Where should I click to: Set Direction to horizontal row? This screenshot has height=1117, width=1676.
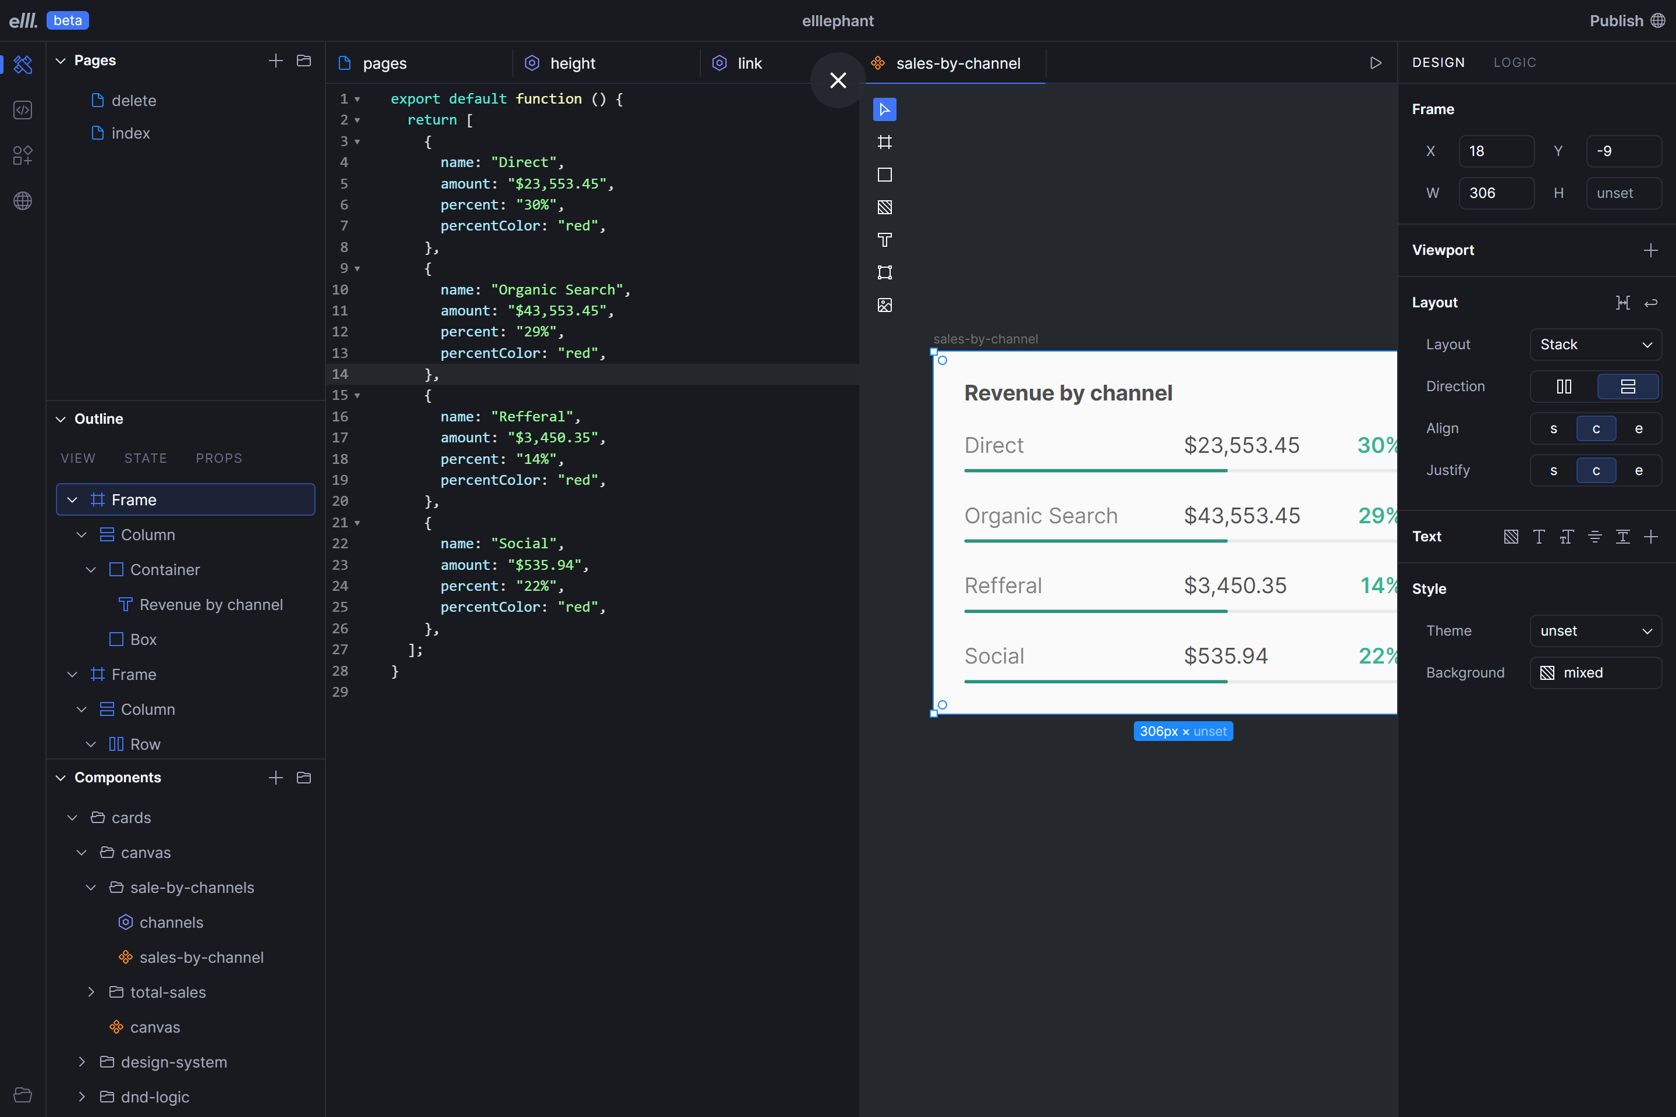pos(1564,387)
